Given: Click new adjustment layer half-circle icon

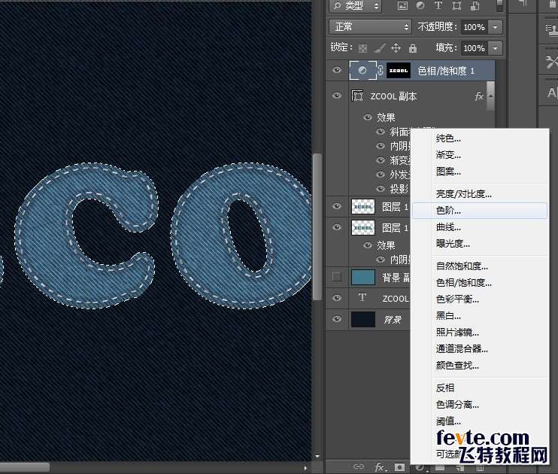Looking at the screenshot, I should pyautogui.click(x=420, y=467).
